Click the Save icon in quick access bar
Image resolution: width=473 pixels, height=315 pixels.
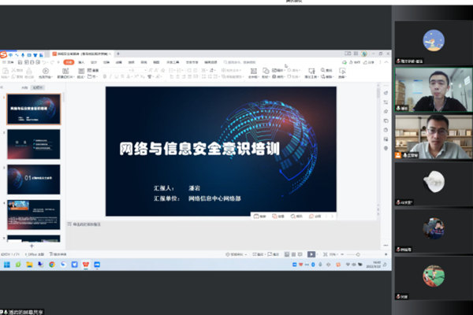[x=20, y=62]
